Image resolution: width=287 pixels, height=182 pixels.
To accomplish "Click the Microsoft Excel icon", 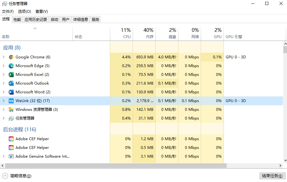I will click(11, 75).
